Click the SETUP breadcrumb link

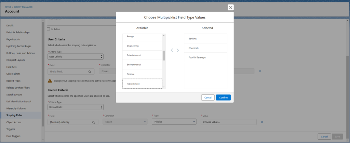click(8, 7)
